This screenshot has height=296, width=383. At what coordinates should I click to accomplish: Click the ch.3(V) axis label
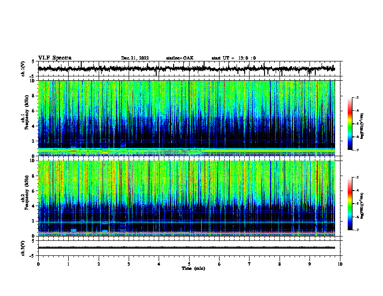coord(23,248)
